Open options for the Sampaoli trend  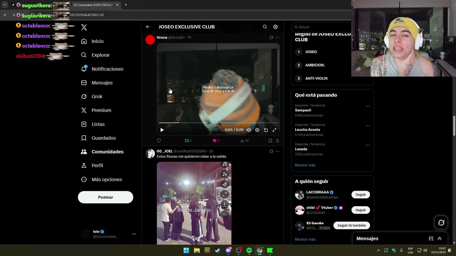[x=368, y=106]
